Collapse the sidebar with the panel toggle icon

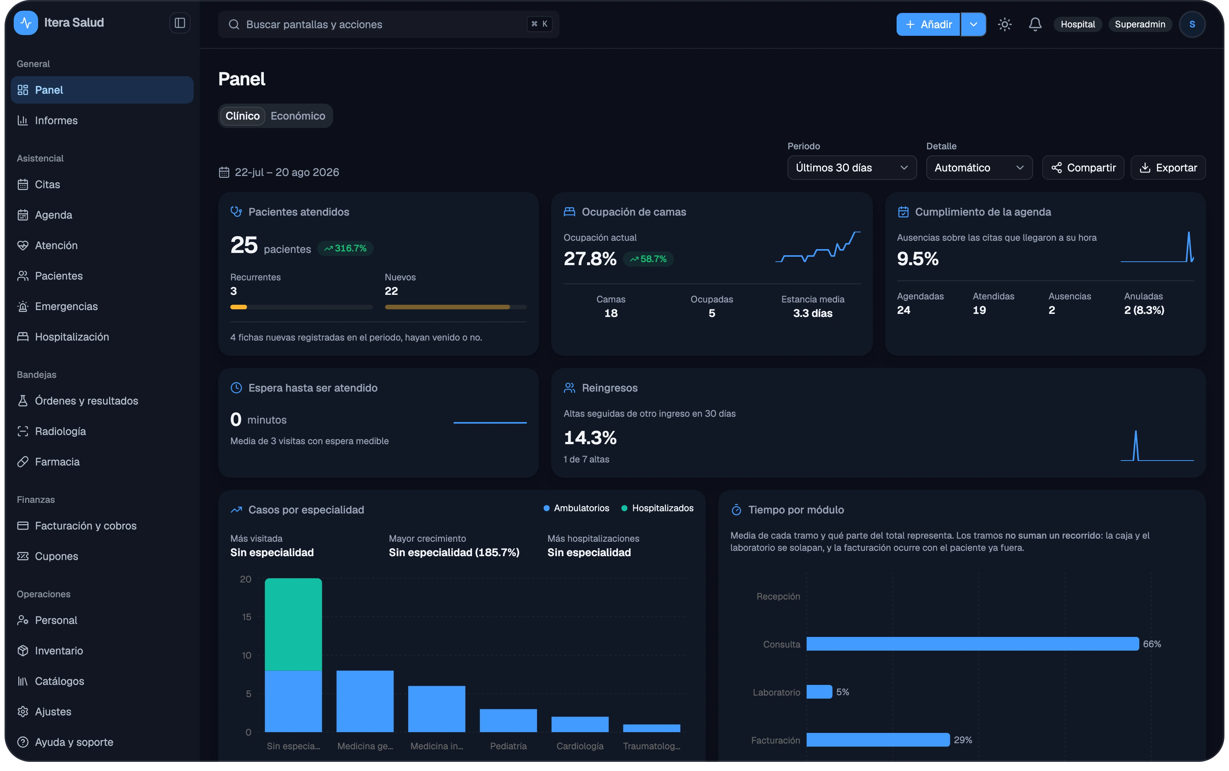point(180,23)
